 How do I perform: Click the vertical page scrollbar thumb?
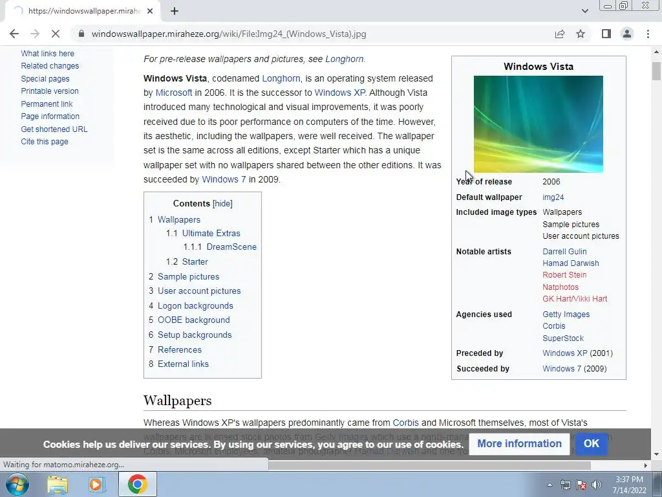coord(656,71)
